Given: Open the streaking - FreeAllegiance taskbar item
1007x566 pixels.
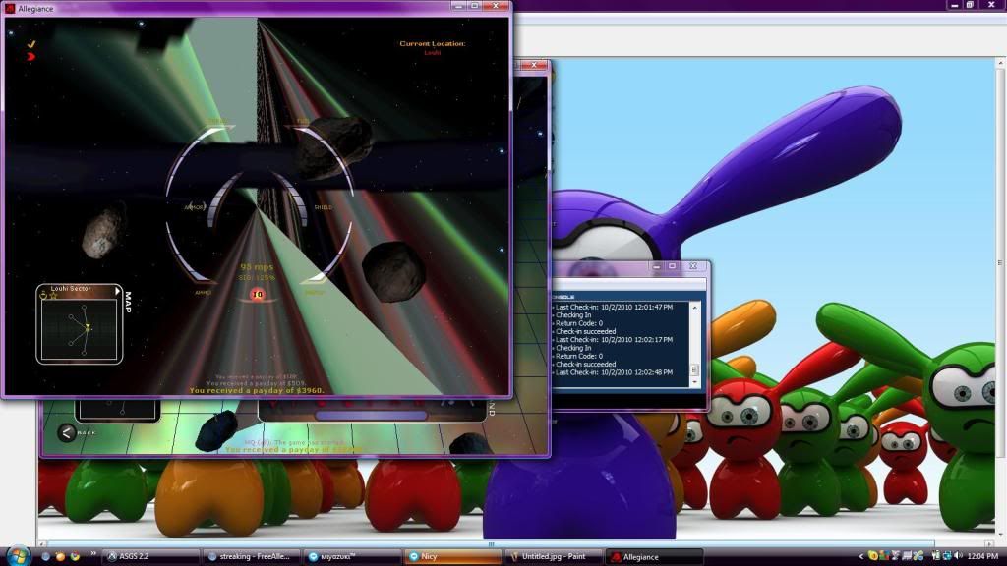Looking at the screenshot, I should [x=252, y=556].
